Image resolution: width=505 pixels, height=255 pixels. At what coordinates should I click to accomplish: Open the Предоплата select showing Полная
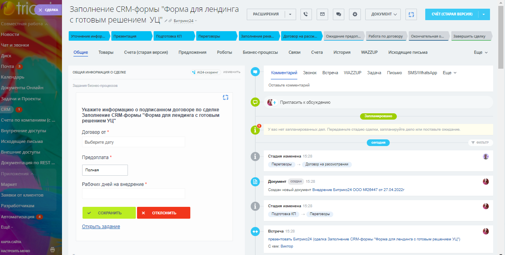[105, 170]
